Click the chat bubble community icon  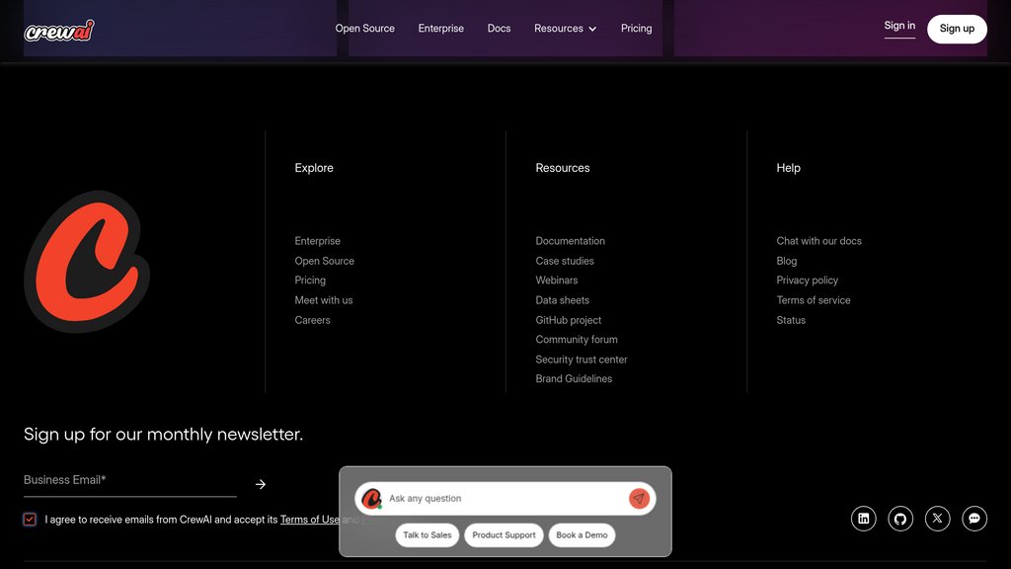tap(974, 519)
